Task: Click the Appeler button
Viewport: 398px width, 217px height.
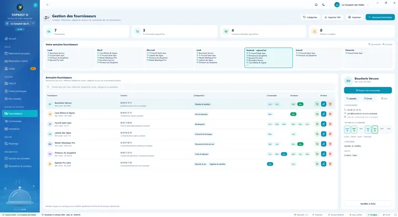Action: pyautogui.click(x=352, y=99)
